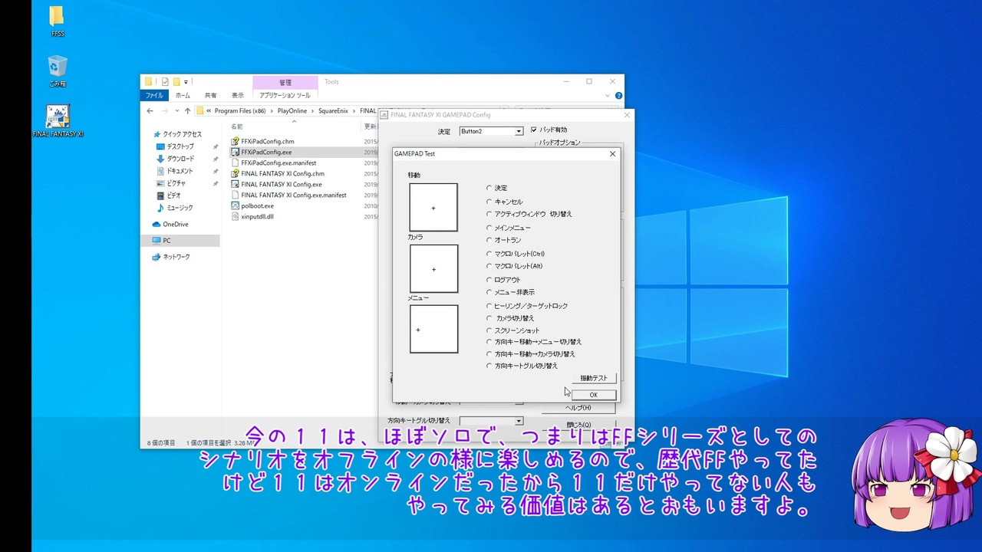The height and width of the screenshot is (552, 982).
Task: Select FINAL FANTASY XI Config.chm file icon
Action: pyautogui.click(x=236, y=173)
